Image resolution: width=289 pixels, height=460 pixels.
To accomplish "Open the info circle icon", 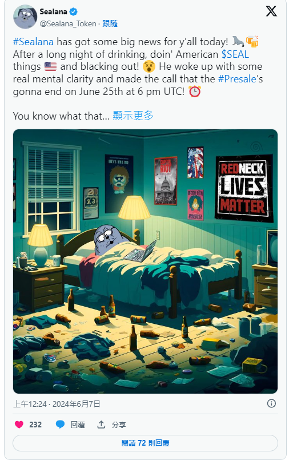I will point(271,404).
